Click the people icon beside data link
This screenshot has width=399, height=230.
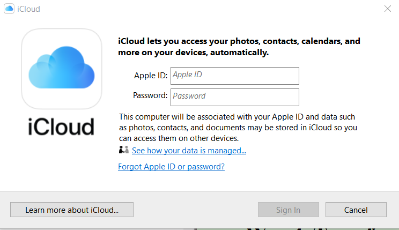click(x=124, y=150)
